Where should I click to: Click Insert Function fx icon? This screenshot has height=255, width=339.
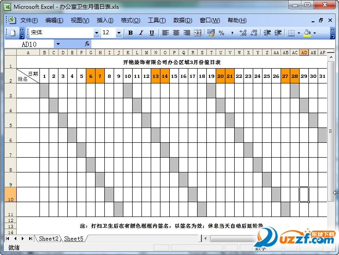pyautogui.click(x=87, y=44)
